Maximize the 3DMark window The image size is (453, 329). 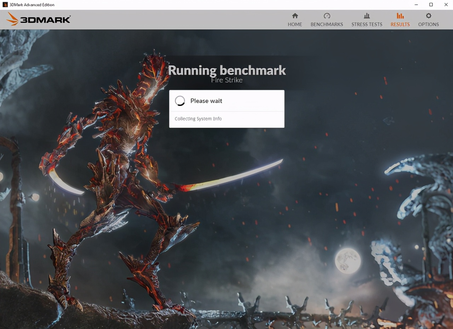(431, 5)
